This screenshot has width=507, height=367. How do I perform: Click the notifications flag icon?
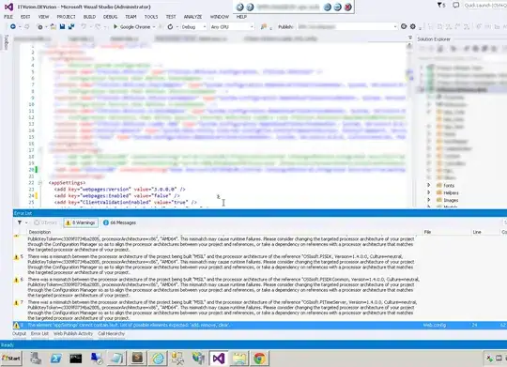441,6
